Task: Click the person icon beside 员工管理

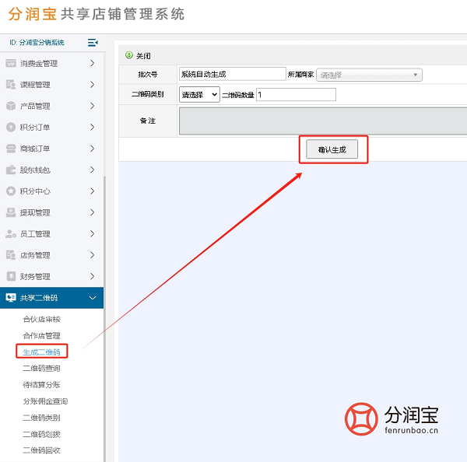Action: pyautogui.click(x=11, y=234)
